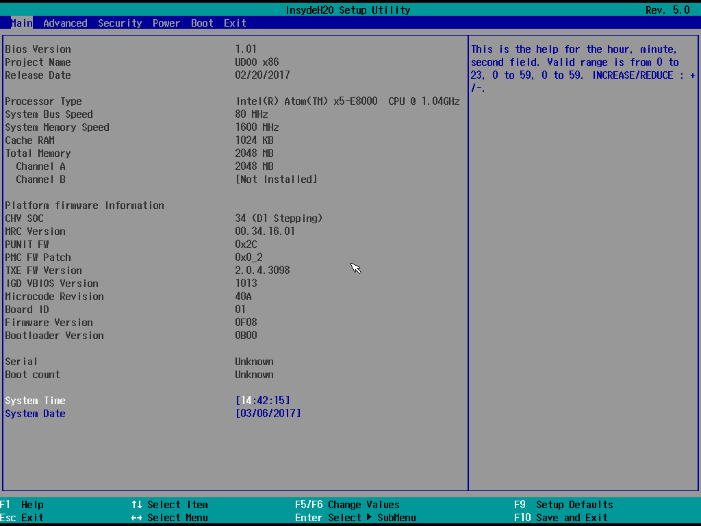Click the Rev. 5.0 text

pos(668,10)
